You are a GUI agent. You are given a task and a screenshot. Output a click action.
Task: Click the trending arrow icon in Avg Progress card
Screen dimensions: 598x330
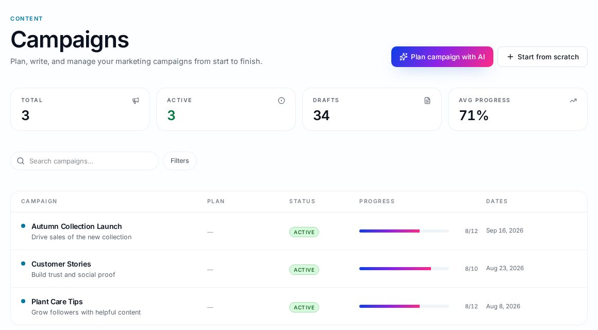(x=573, y=101)
